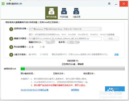
Task: Click the 待处理文件 label
Action: coord(89,73)
